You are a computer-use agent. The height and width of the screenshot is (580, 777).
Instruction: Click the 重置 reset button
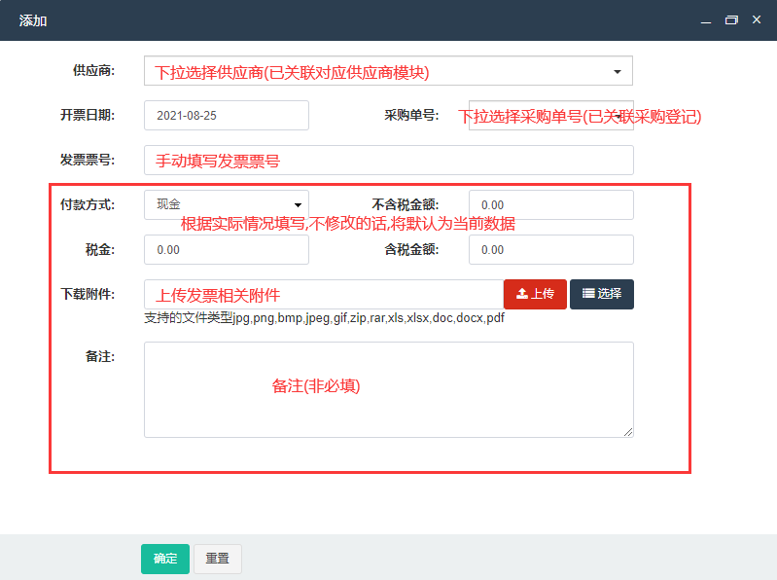pos(218,559)
